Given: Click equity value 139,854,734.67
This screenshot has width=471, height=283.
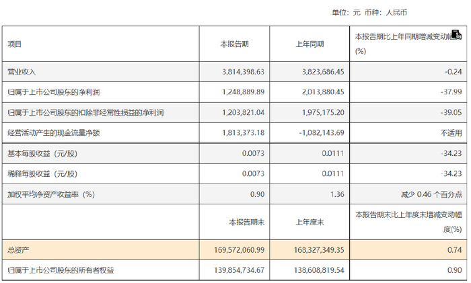Looking at the screenshot, I should point(239,270).
